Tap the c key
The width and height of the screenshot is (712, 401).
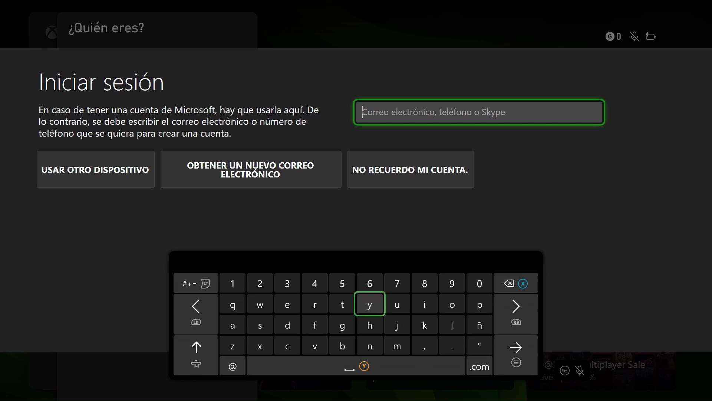[x=287, y=346]
